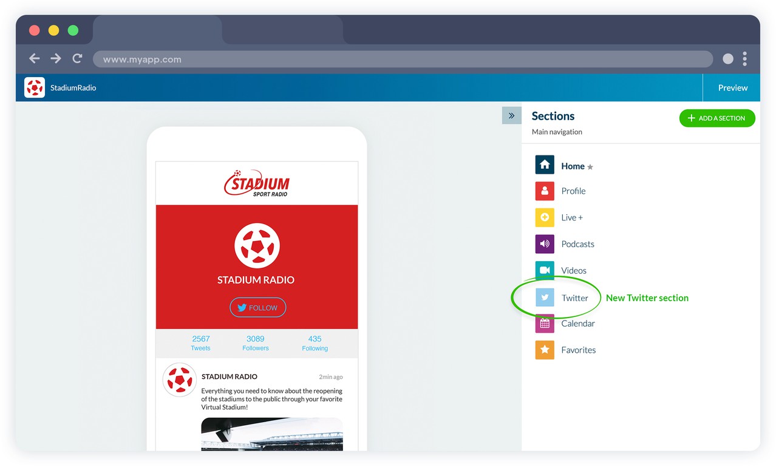Select the Live + section label
The image size is (776, 467).
tap(572, 217)
